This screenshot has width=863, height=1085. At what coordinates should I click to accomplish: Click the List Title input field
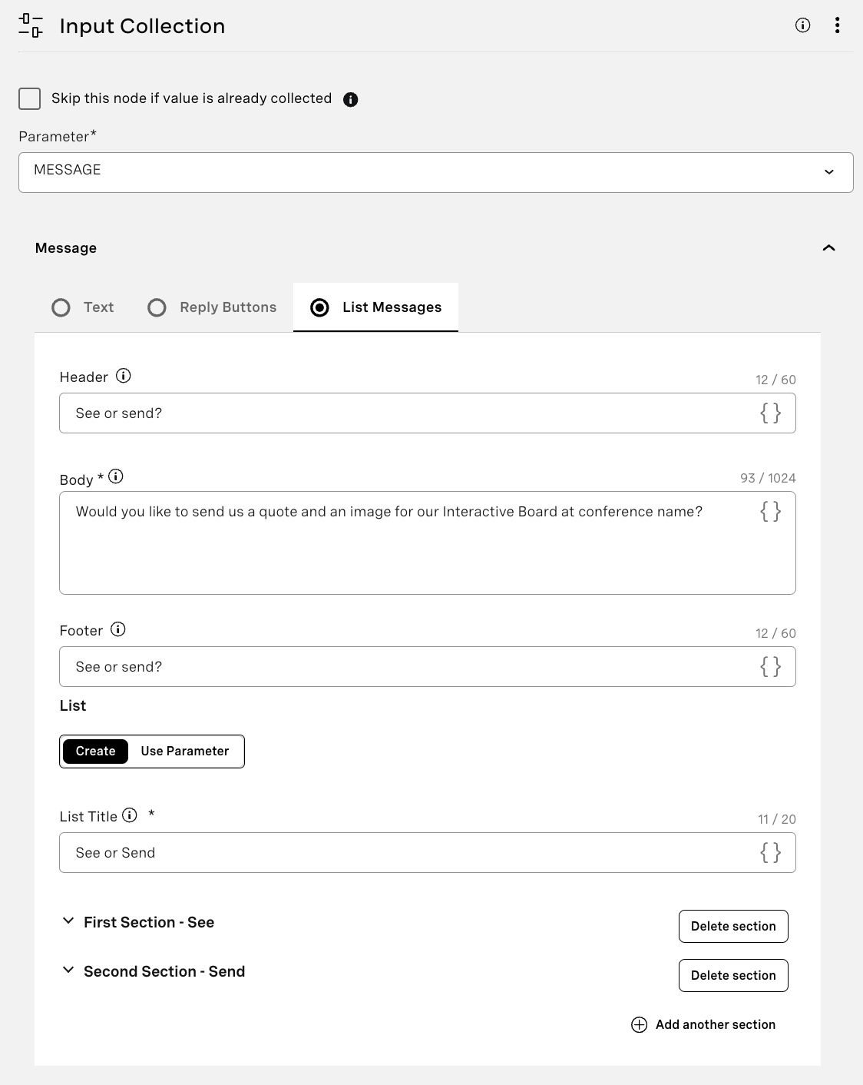[x=427, y=853]
